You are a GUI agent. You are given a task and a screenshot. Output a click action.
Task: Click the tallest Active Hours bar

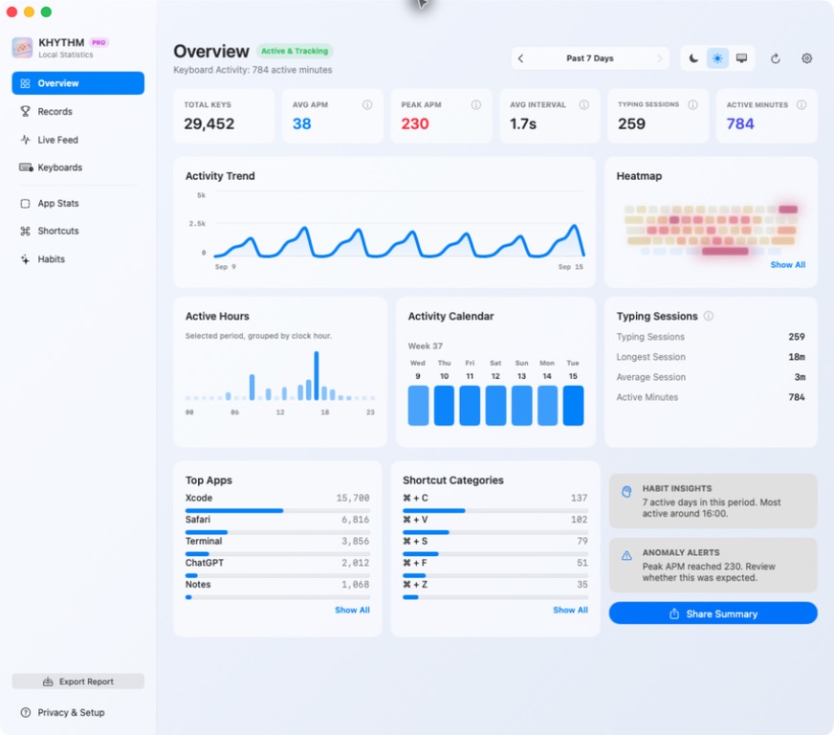(x=317, y=376)
